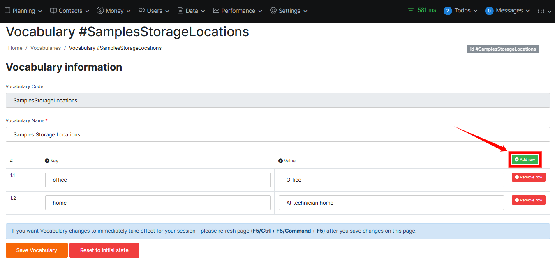Click the user account icon in top bar
Viewport: 555px width, 259px height.
541,11
